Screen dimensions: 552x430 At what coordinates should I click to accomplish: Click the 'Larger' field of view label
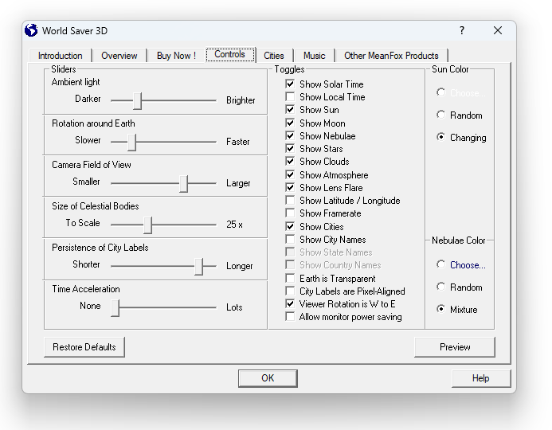tap(238, 183)
